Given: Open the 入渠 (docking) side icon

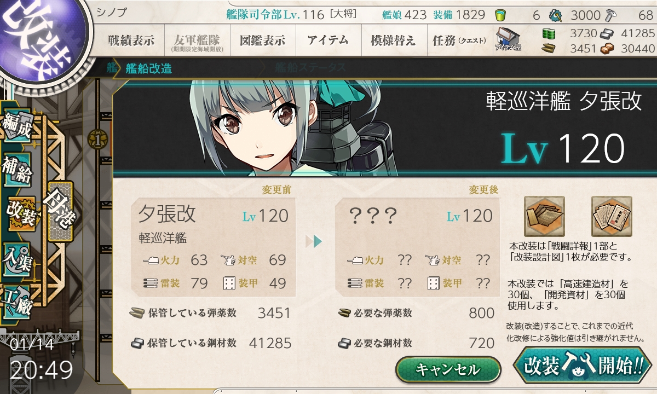Looking at the screenshot, I should (16, 256).
